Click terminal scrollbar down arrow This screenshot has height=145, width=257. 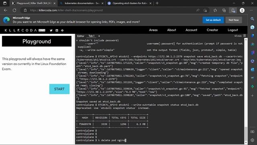tap(246, 143)
